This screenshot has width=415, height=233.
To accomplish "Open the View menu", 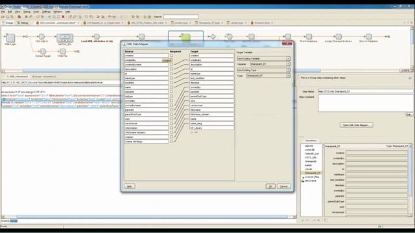I will 18,12.
